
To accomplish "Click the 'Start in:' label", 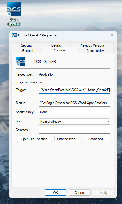I will 21,103.
